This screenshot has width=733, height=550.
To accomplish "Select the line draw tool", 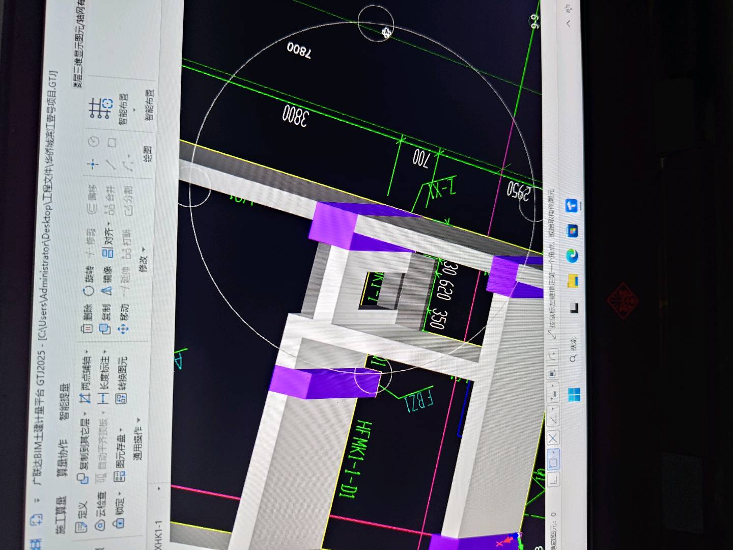I will pos(111,164).
